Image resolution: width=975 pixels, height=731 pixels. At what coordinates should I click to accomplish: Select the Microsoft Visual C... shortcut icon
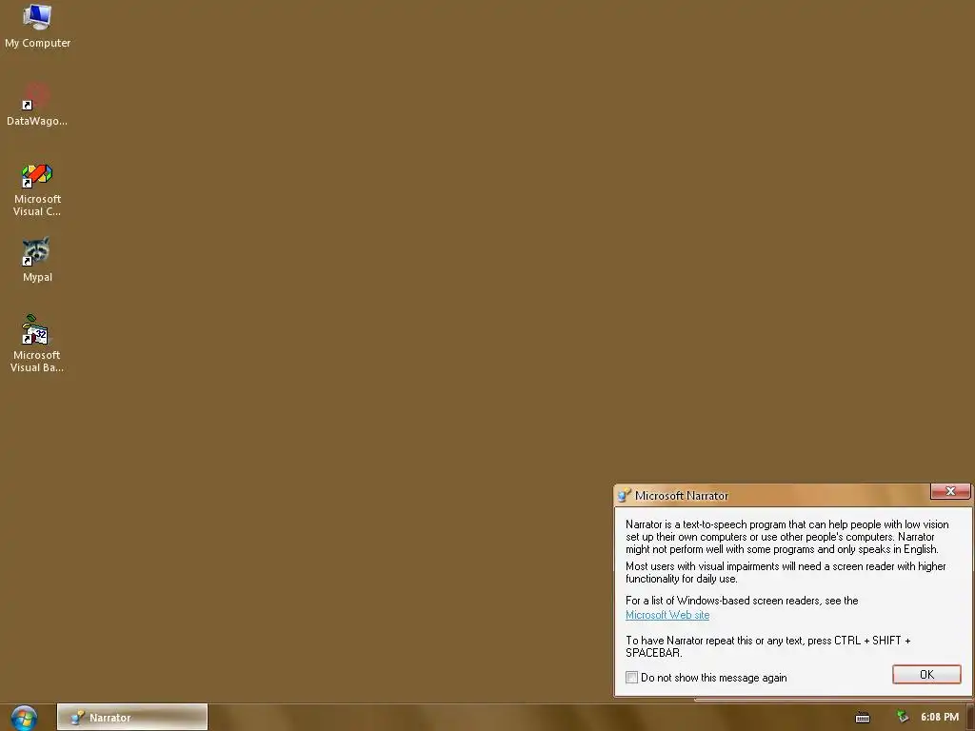37,189
